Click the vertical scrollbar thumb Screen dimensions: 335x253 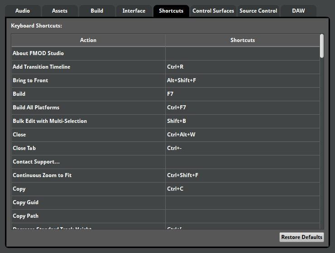(x=322, y=46)
